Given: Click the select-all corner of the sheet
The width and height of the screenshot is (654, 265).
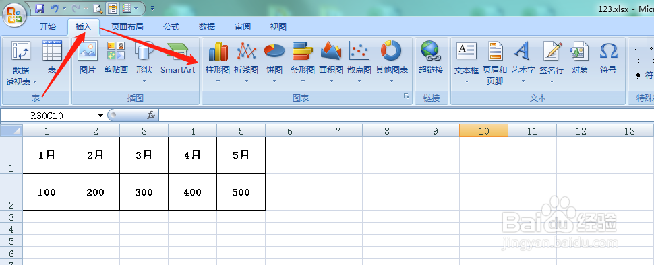Looking at the screenshot, I should tap(11, 130).
